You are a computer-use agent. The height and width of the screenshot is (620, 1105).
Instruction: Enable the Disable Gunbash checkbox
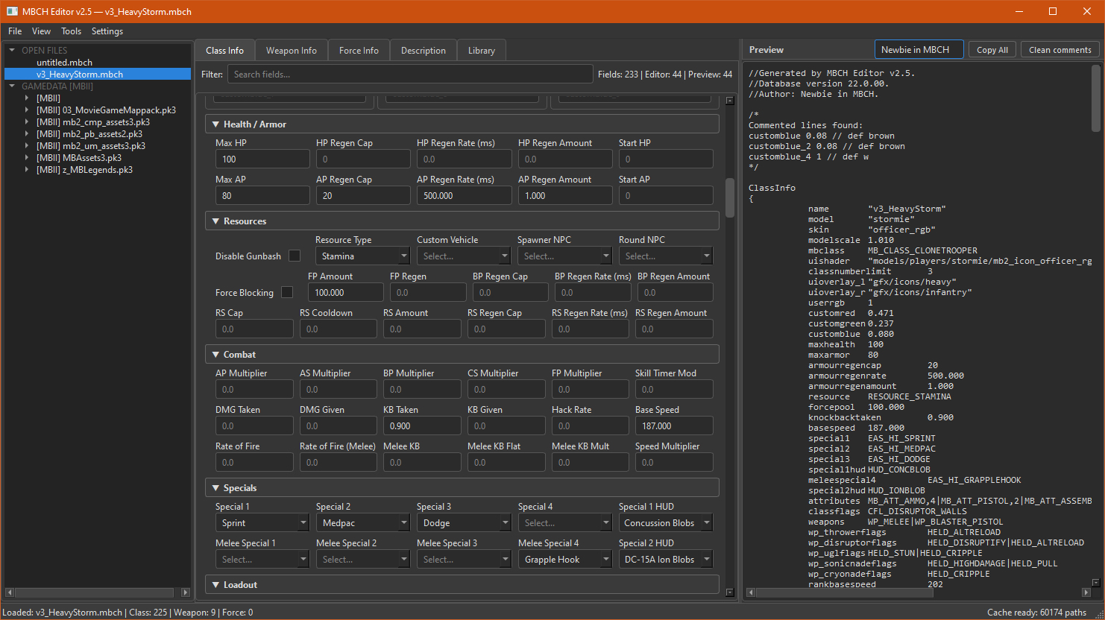[x=295, y=256]
